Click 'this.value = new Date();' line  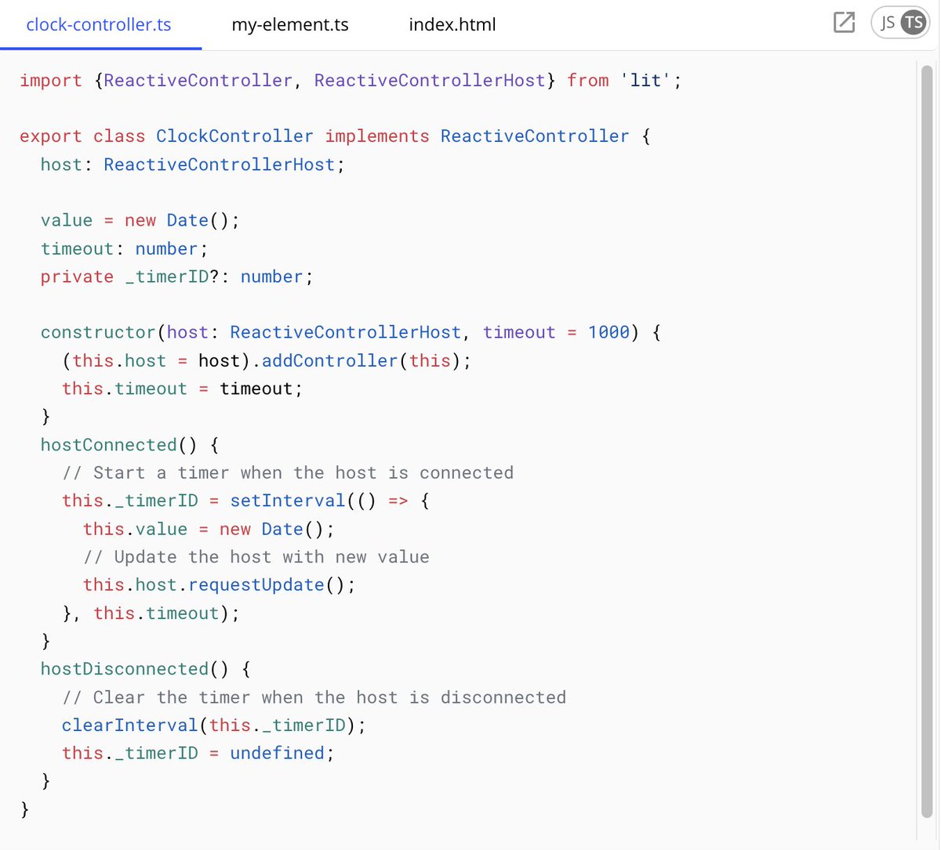tap(209, 529)
